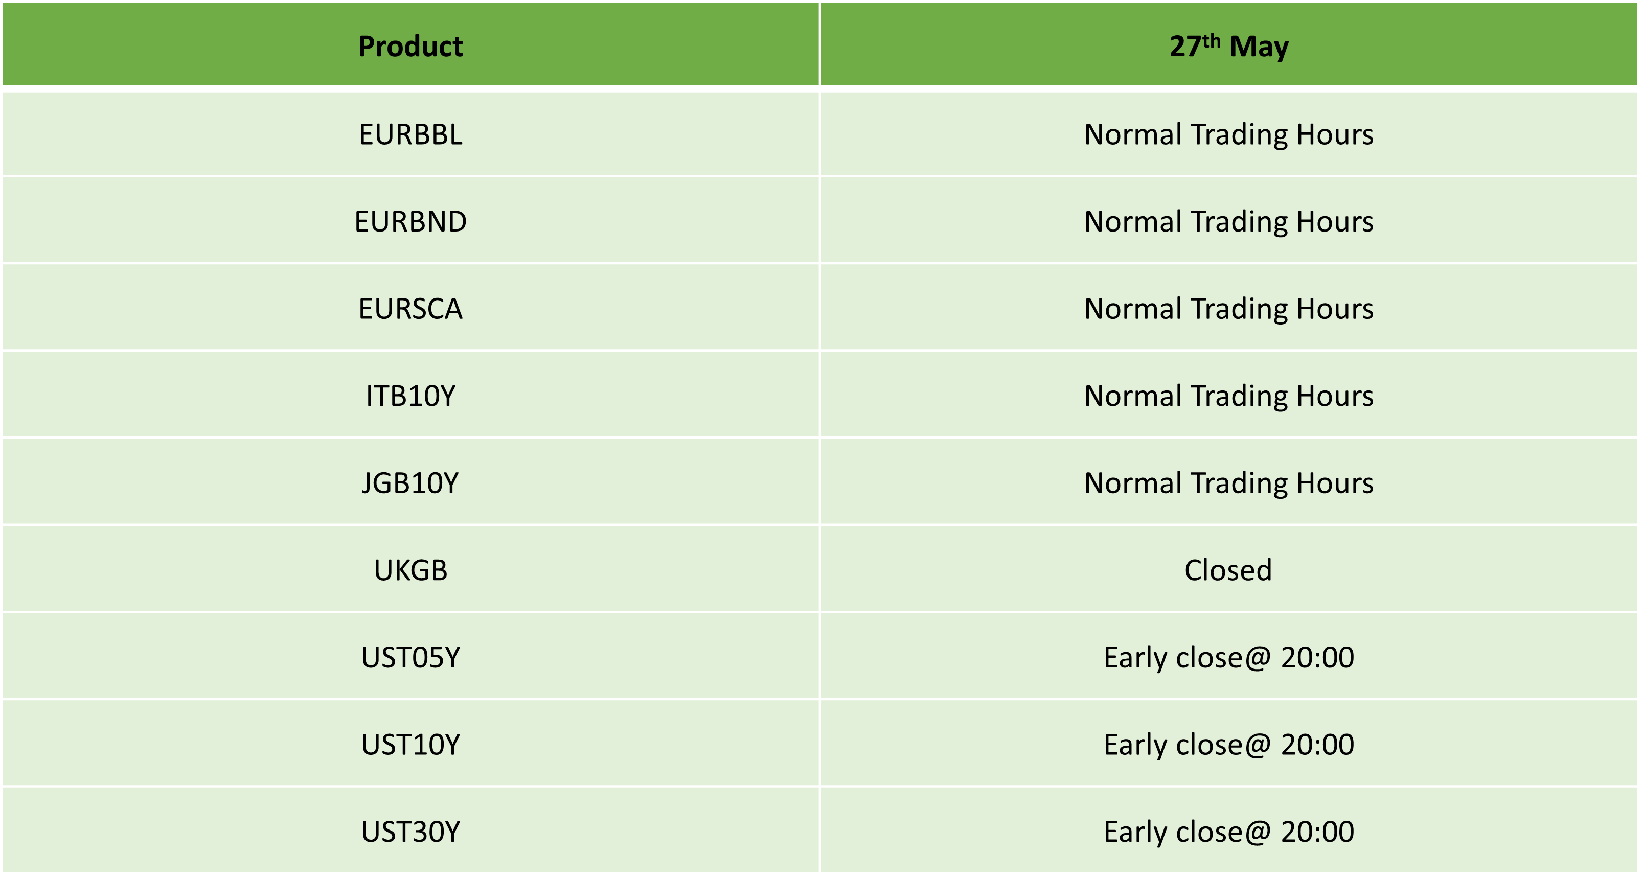The image size is (1643, 876).
Task: Select the EURBND product cell
Action: pos(411,221)
